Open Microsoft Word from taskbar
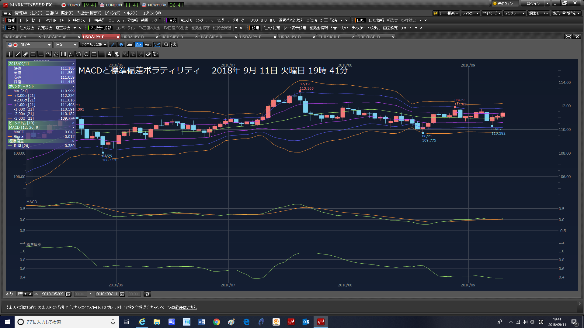Image resolution: width=584 pixels, height=328 pixels. pos(201,322)
